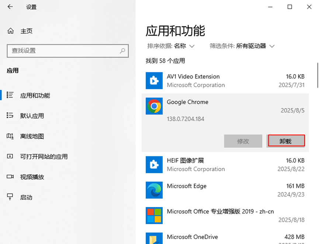Click the 启动 startup icon

10,197
